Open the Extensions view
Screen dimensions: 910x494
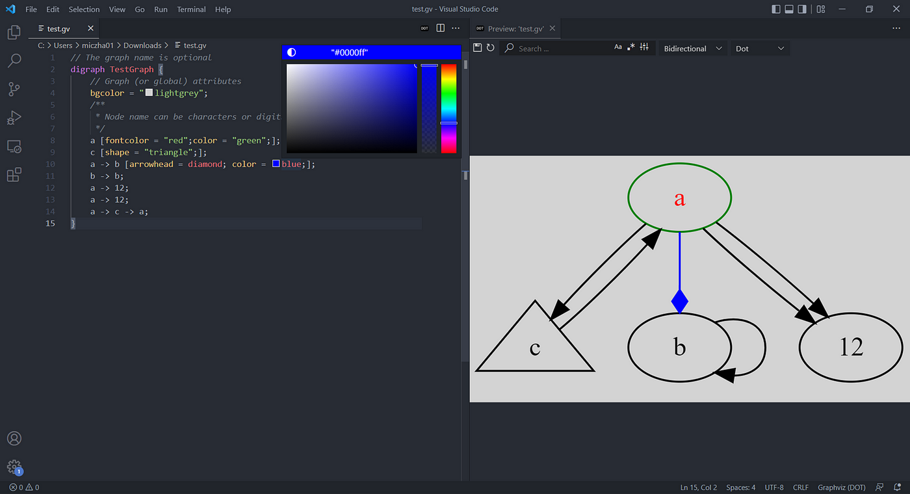click(14, 175)
